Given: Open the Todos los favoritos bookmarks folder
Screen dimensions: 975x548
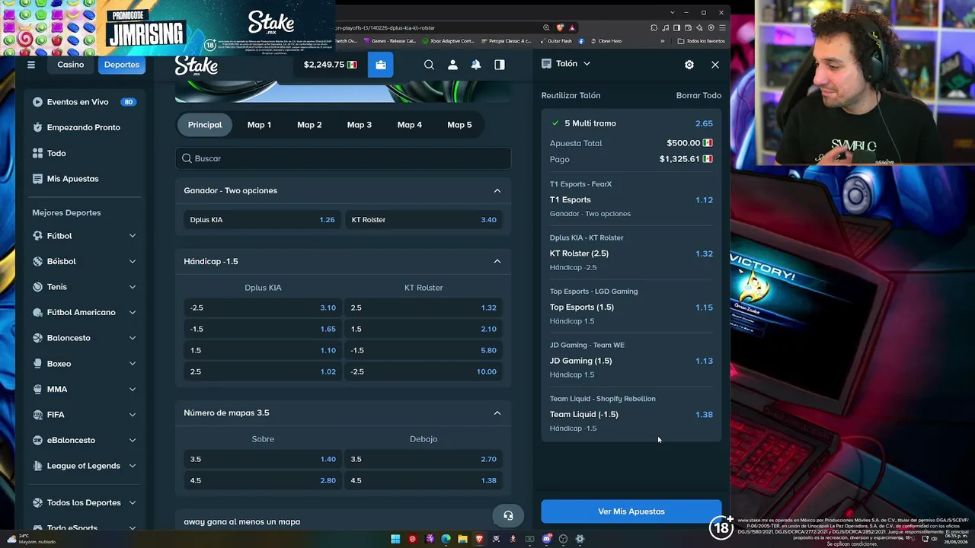Looking at the screenshot, I should click(702, 41).
